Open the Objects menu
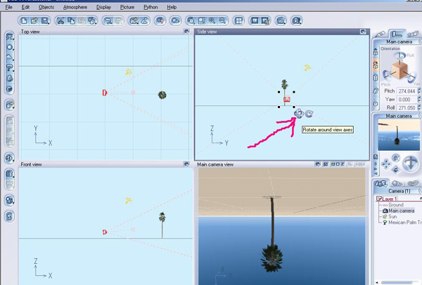Screen dimensions: 422x285 click(x=46, y=7)
